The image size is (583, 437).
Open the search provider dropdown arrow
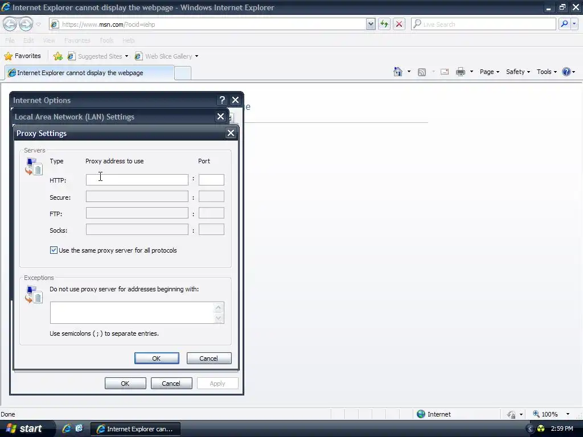[574, 24]
